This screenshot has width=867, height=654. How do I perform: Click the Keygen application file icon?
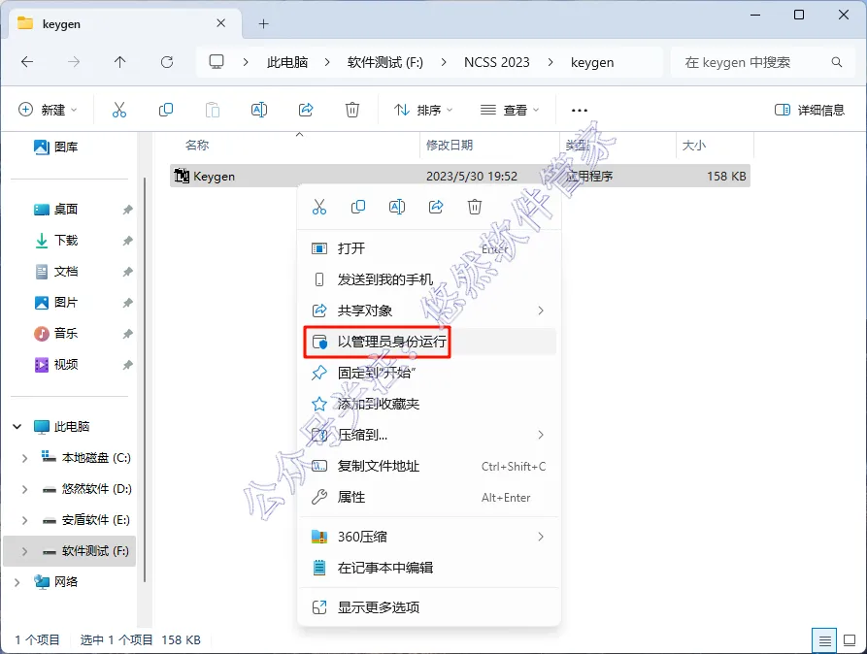pos(182,176)
